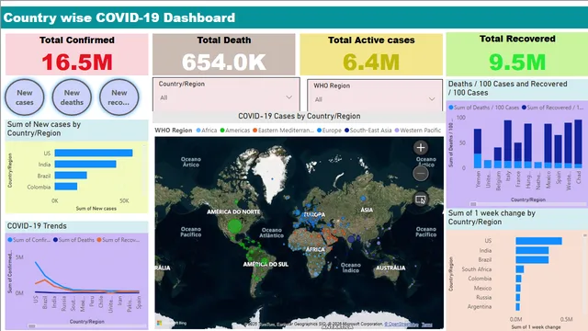The width and height of the screenshot is (588, 331).
Task: Select India bar in 1 week change chart
Action: pyautogui.click(x=532, y=250)
